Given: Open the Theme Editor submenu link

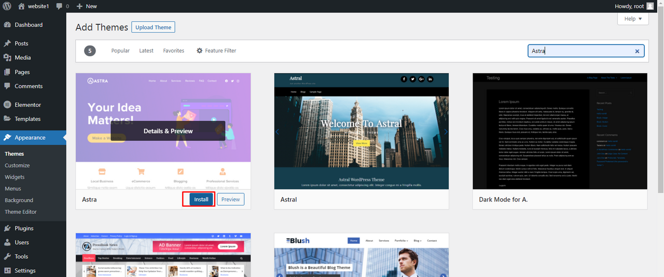Looking at the screenshot, I should (21, 212).
